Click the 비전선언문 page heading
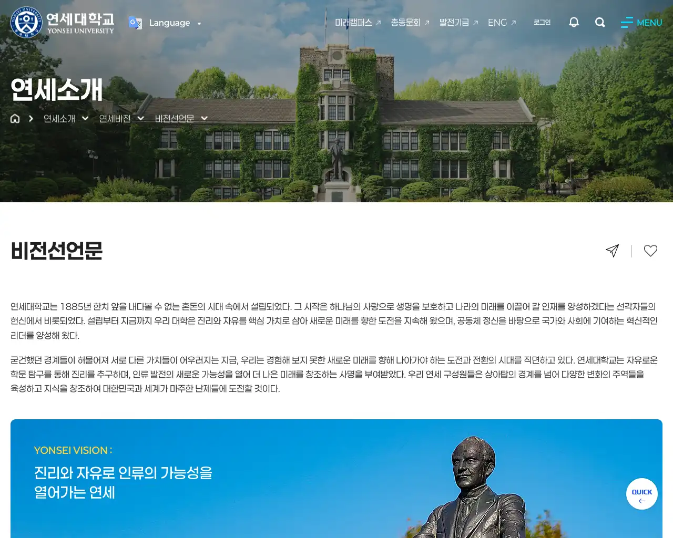Screen dimensions: 673x538 tap(57, 251)
